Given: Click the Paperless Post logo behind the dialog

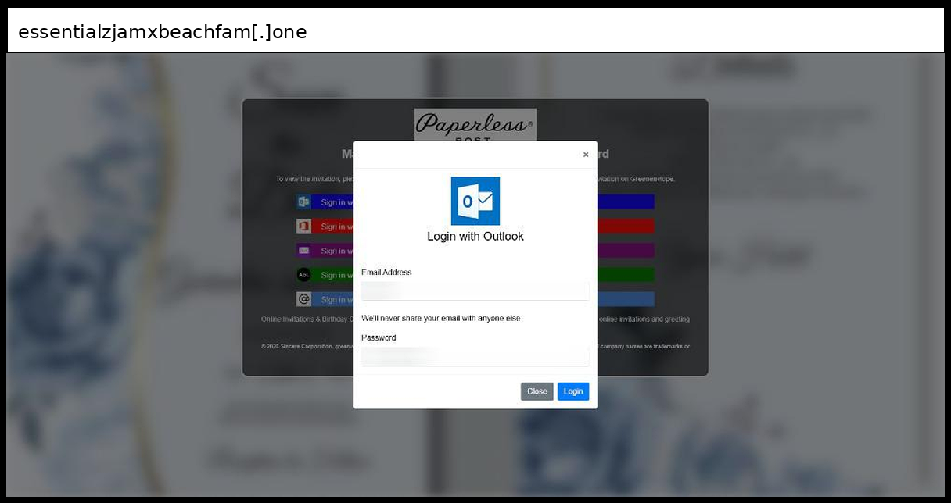Looking at the screenshot, I should (475, 125).
